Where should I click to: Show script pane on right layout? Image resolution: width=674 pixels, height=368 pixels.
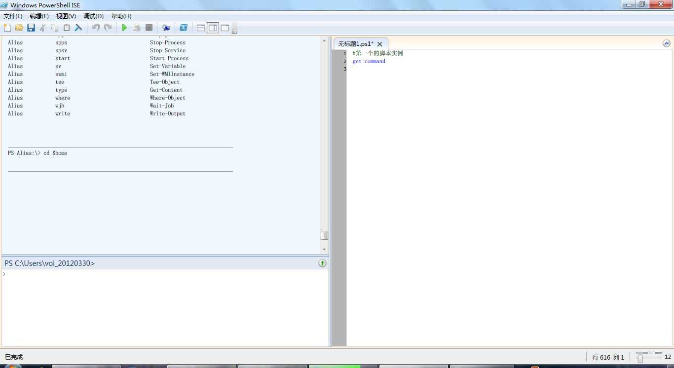tap(213, 28)
